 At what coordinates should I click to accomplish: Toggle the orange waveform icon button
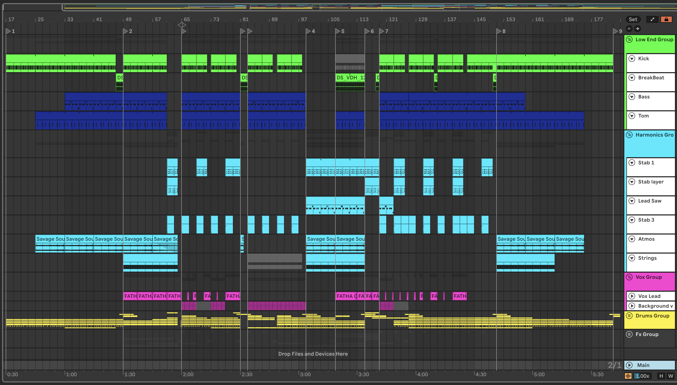628,376
